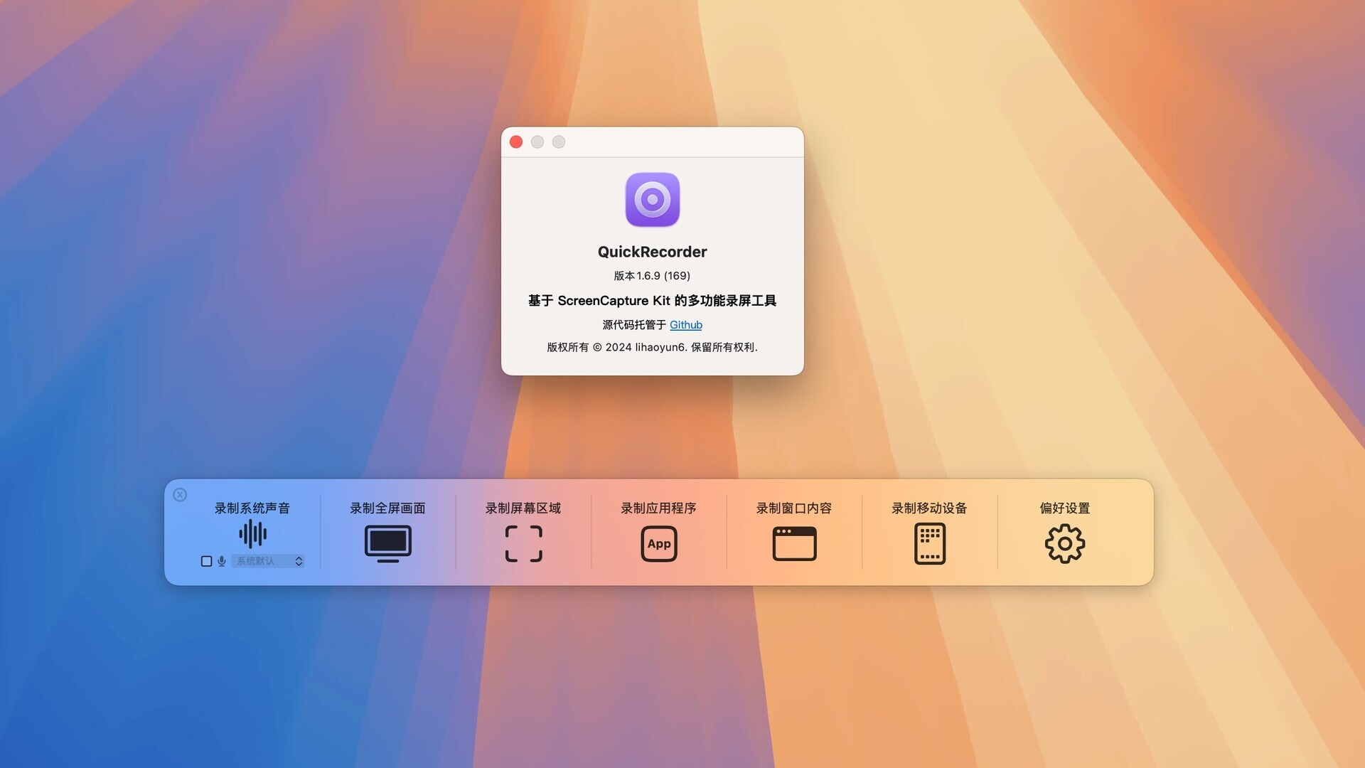Click the 偏好设置 label
This screenshot has width=1365, height=768.
pyautogui.click(x=1065, y=508)
